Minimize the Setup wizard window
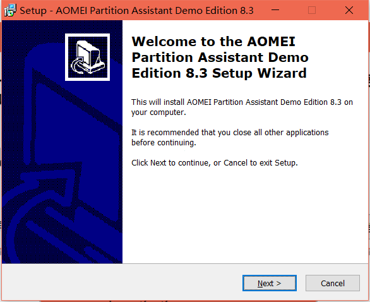Image resolution: width=370 pixels, height=302 pixels. click(x=275, y=10)
